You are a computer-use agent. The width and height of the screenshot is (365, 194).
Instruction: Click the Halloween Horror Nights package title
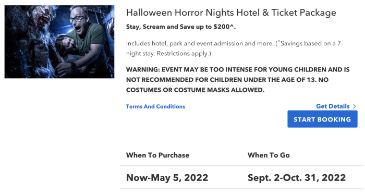tap(231, 13)
